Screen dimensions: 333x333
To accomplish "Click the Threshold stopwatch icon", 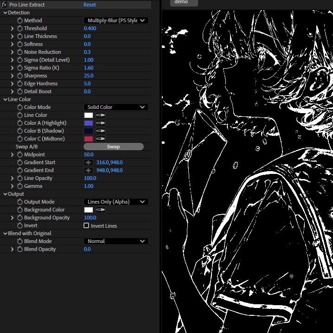I will pos(20,28).
